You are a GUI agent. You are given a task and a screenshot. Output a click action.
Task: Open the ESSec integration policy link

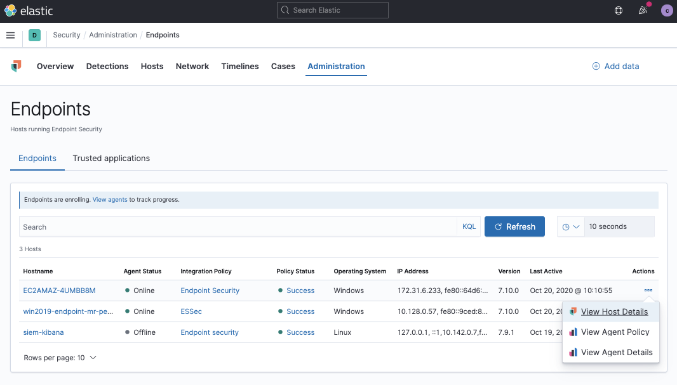pyautogui.click(x=191, y=311)
